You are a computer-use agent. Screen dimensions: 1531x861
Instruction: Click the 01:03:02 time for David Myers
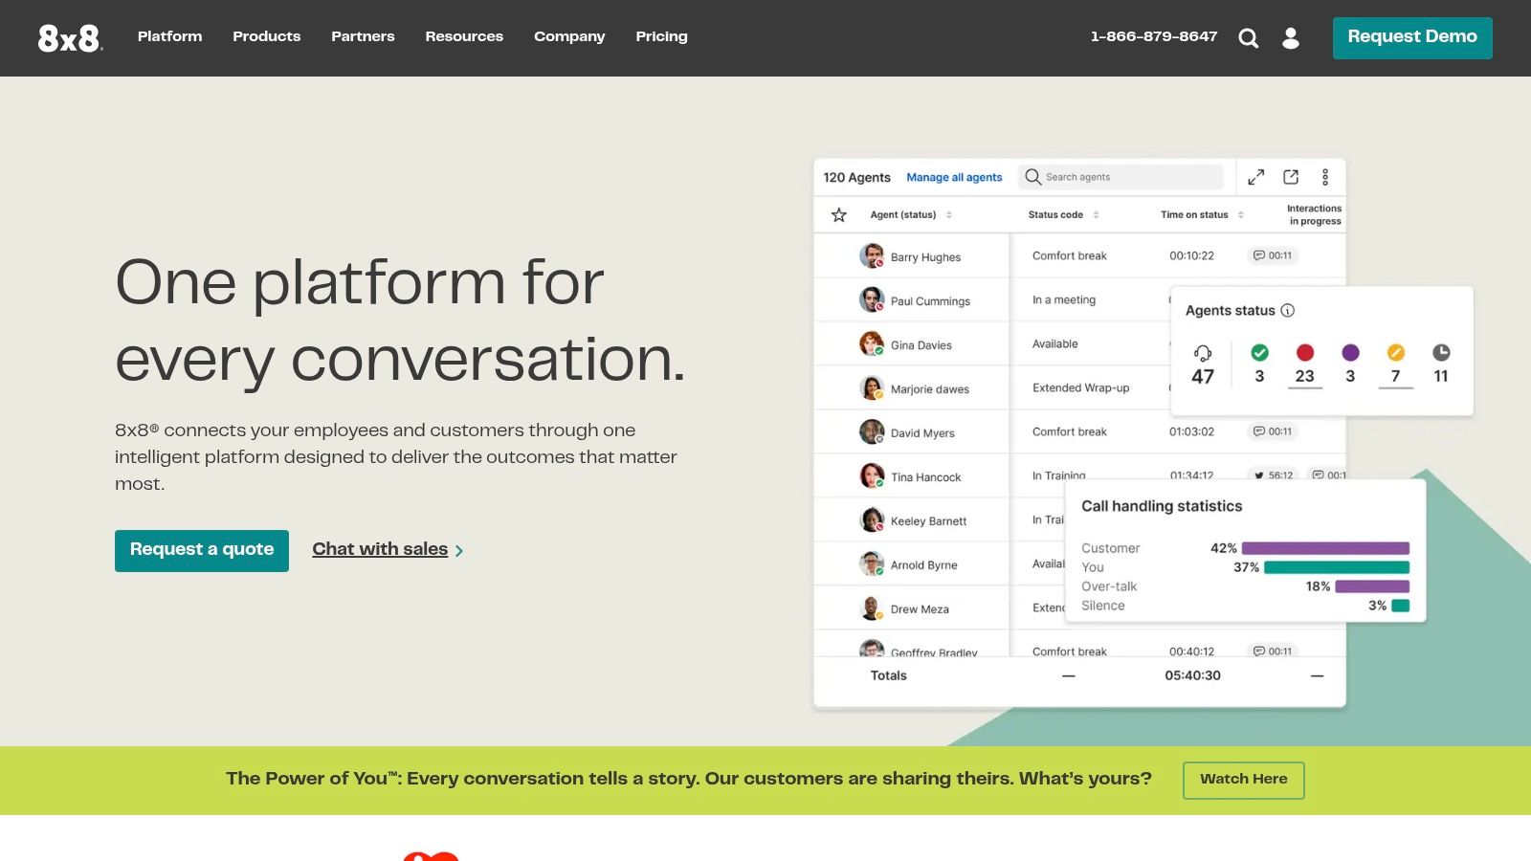point(1191,431)
